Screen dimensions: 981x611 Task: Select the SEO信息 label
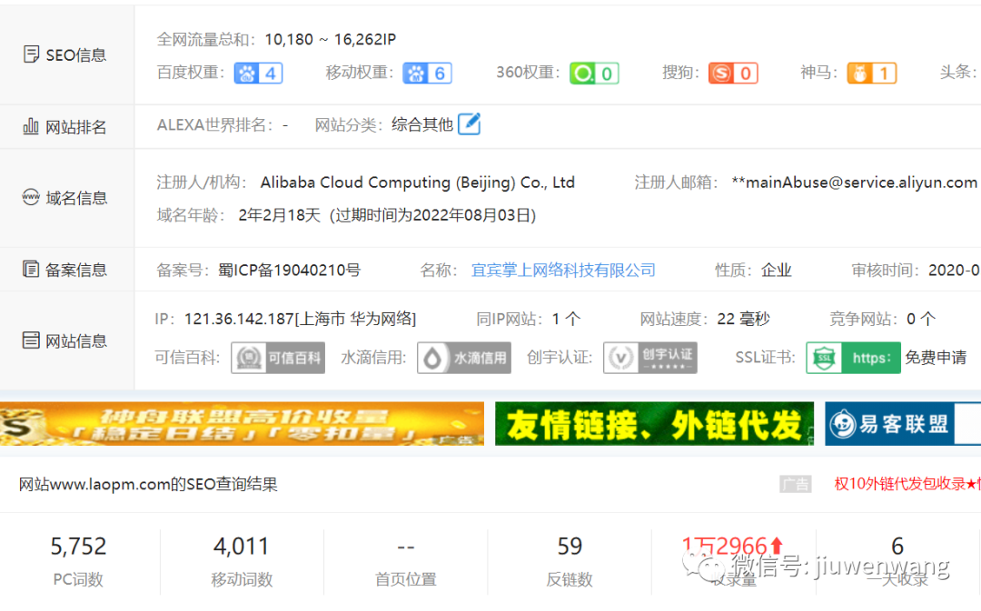pos(76,55)
